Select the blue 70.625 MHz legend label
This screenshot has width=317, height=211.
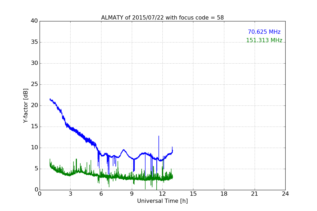pos(264,32)
